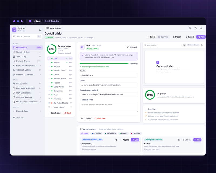Open Traction & Metrics in sidebar
Screen dimensions: 216x173
click(x=27, y=70)
